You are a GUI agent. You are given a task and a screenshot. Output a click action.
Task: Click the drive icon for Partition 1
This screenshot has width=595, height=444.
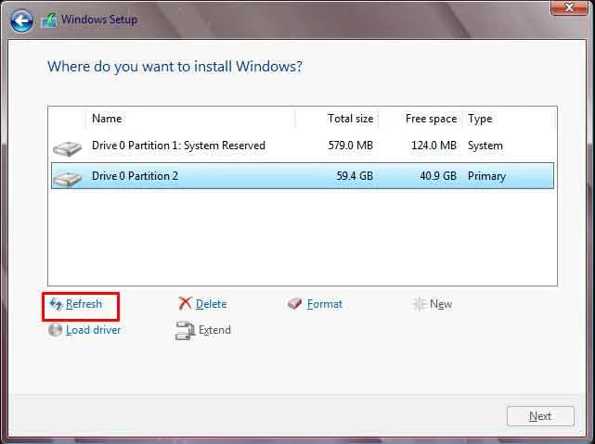click(67, 148)
